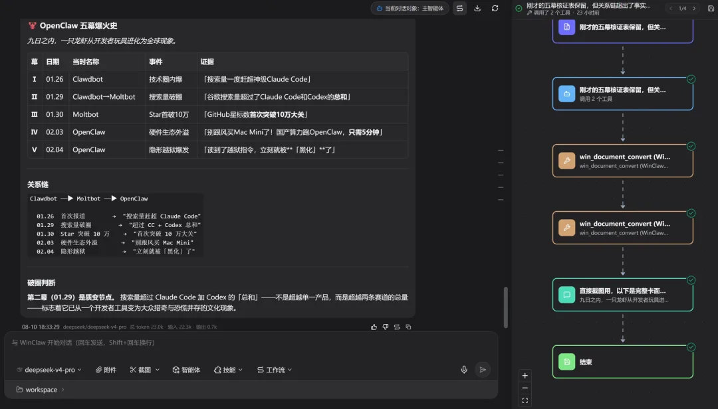Zoom out the workflow canvas

tap(525, 388)
